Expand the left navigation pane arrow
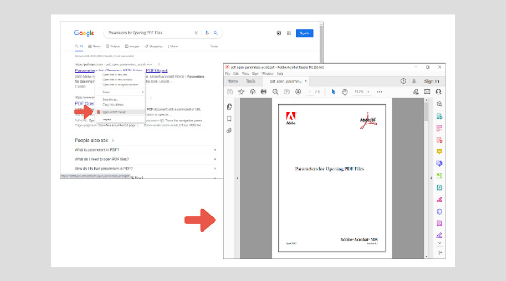Image resolution: width=506 pixels, height=281 pixels. [237, 178]
